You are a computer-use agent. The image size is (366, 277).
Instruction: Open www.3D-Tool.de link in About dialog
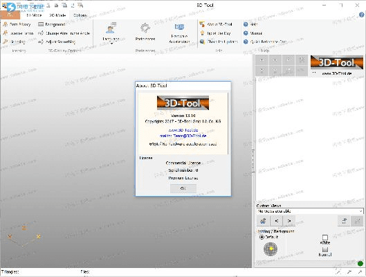tap(183, 130)
